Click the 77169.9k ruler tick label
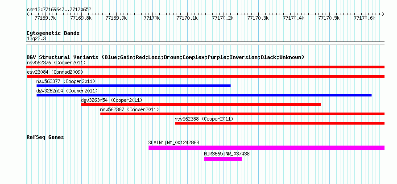Viewport: 397px width, 184px height. [116, 18]
